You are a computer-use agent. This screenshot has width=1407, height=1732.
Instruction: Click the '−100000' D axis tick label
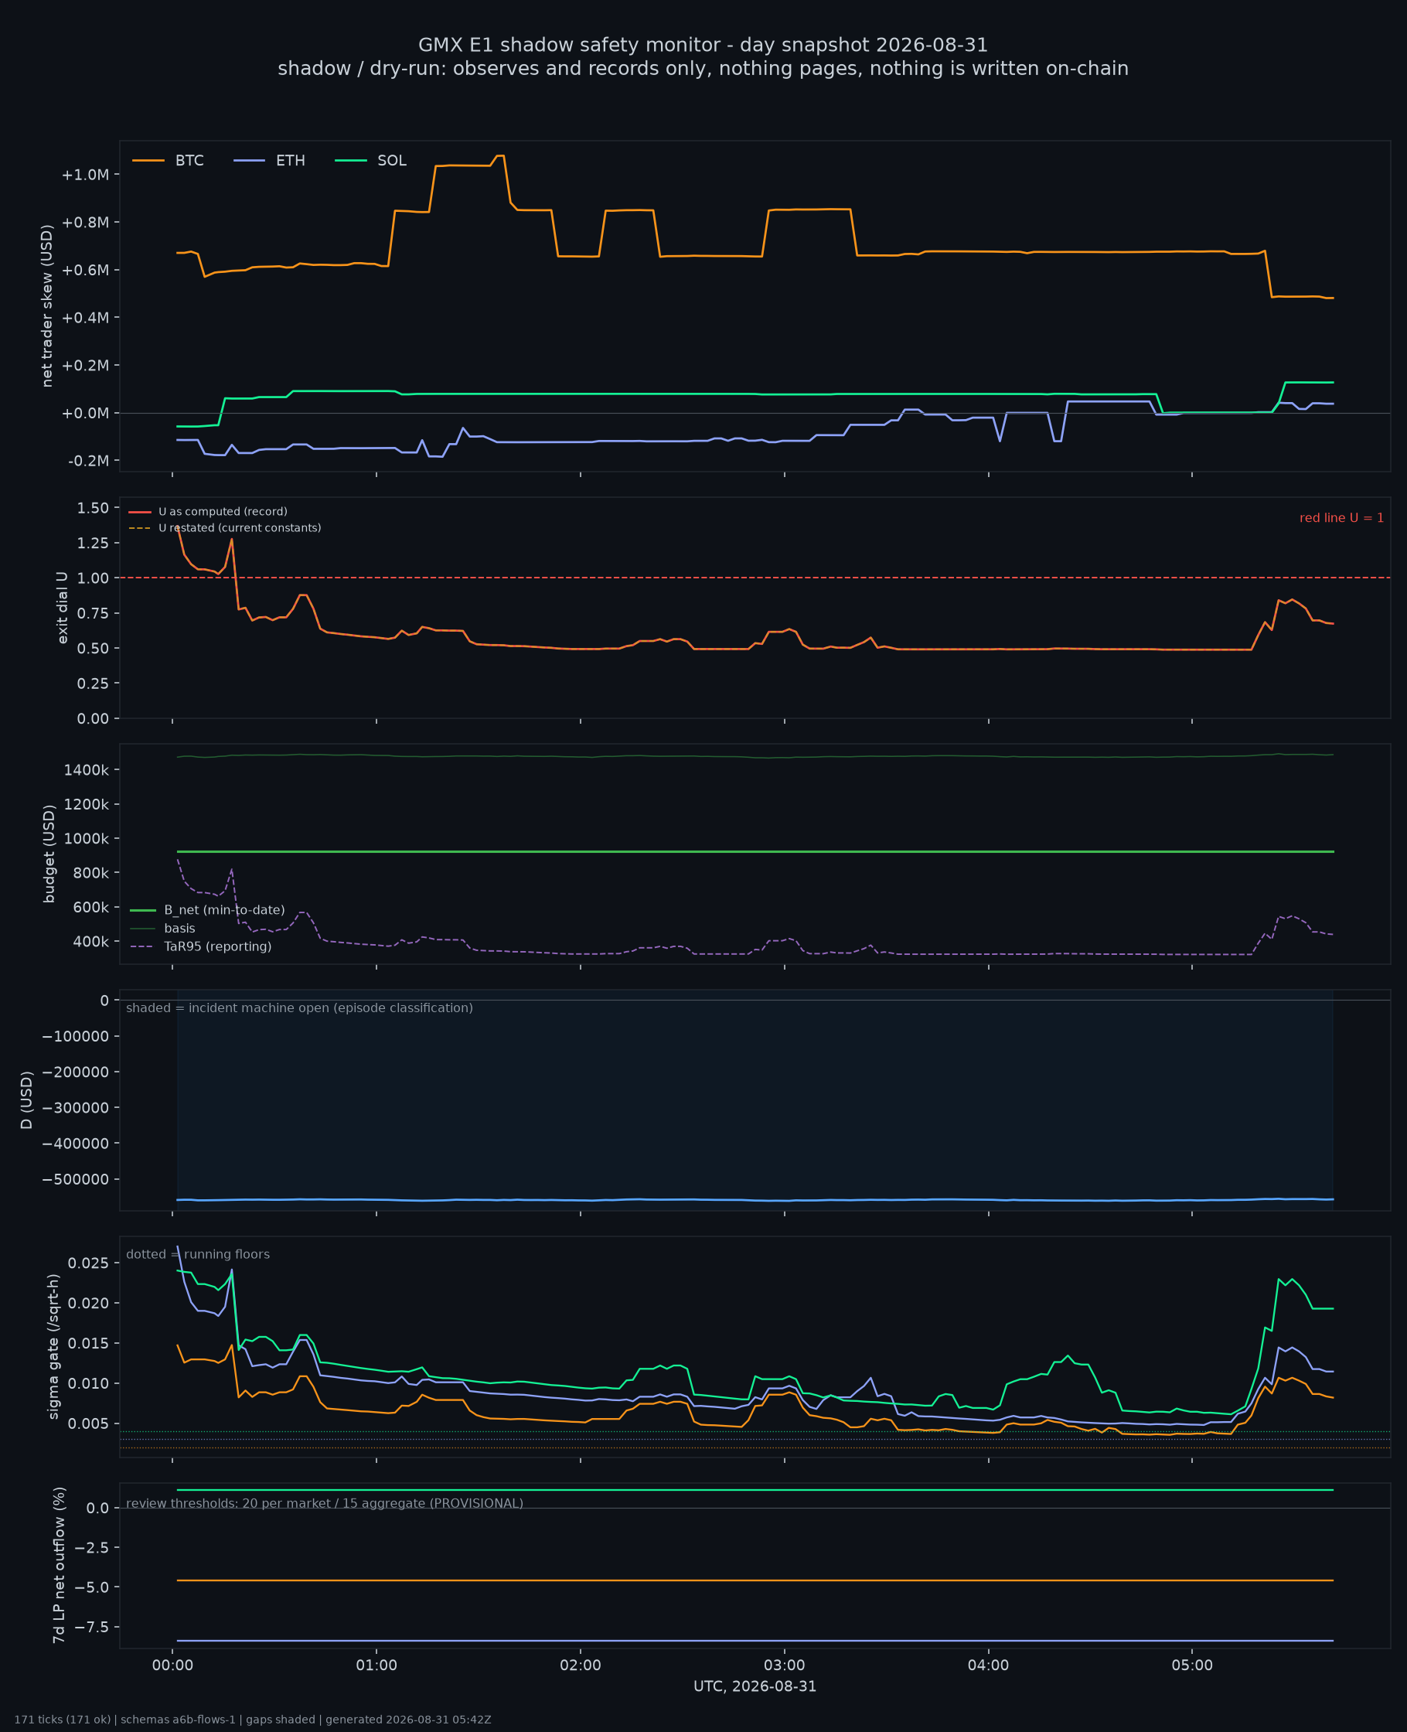(76, 1037)
